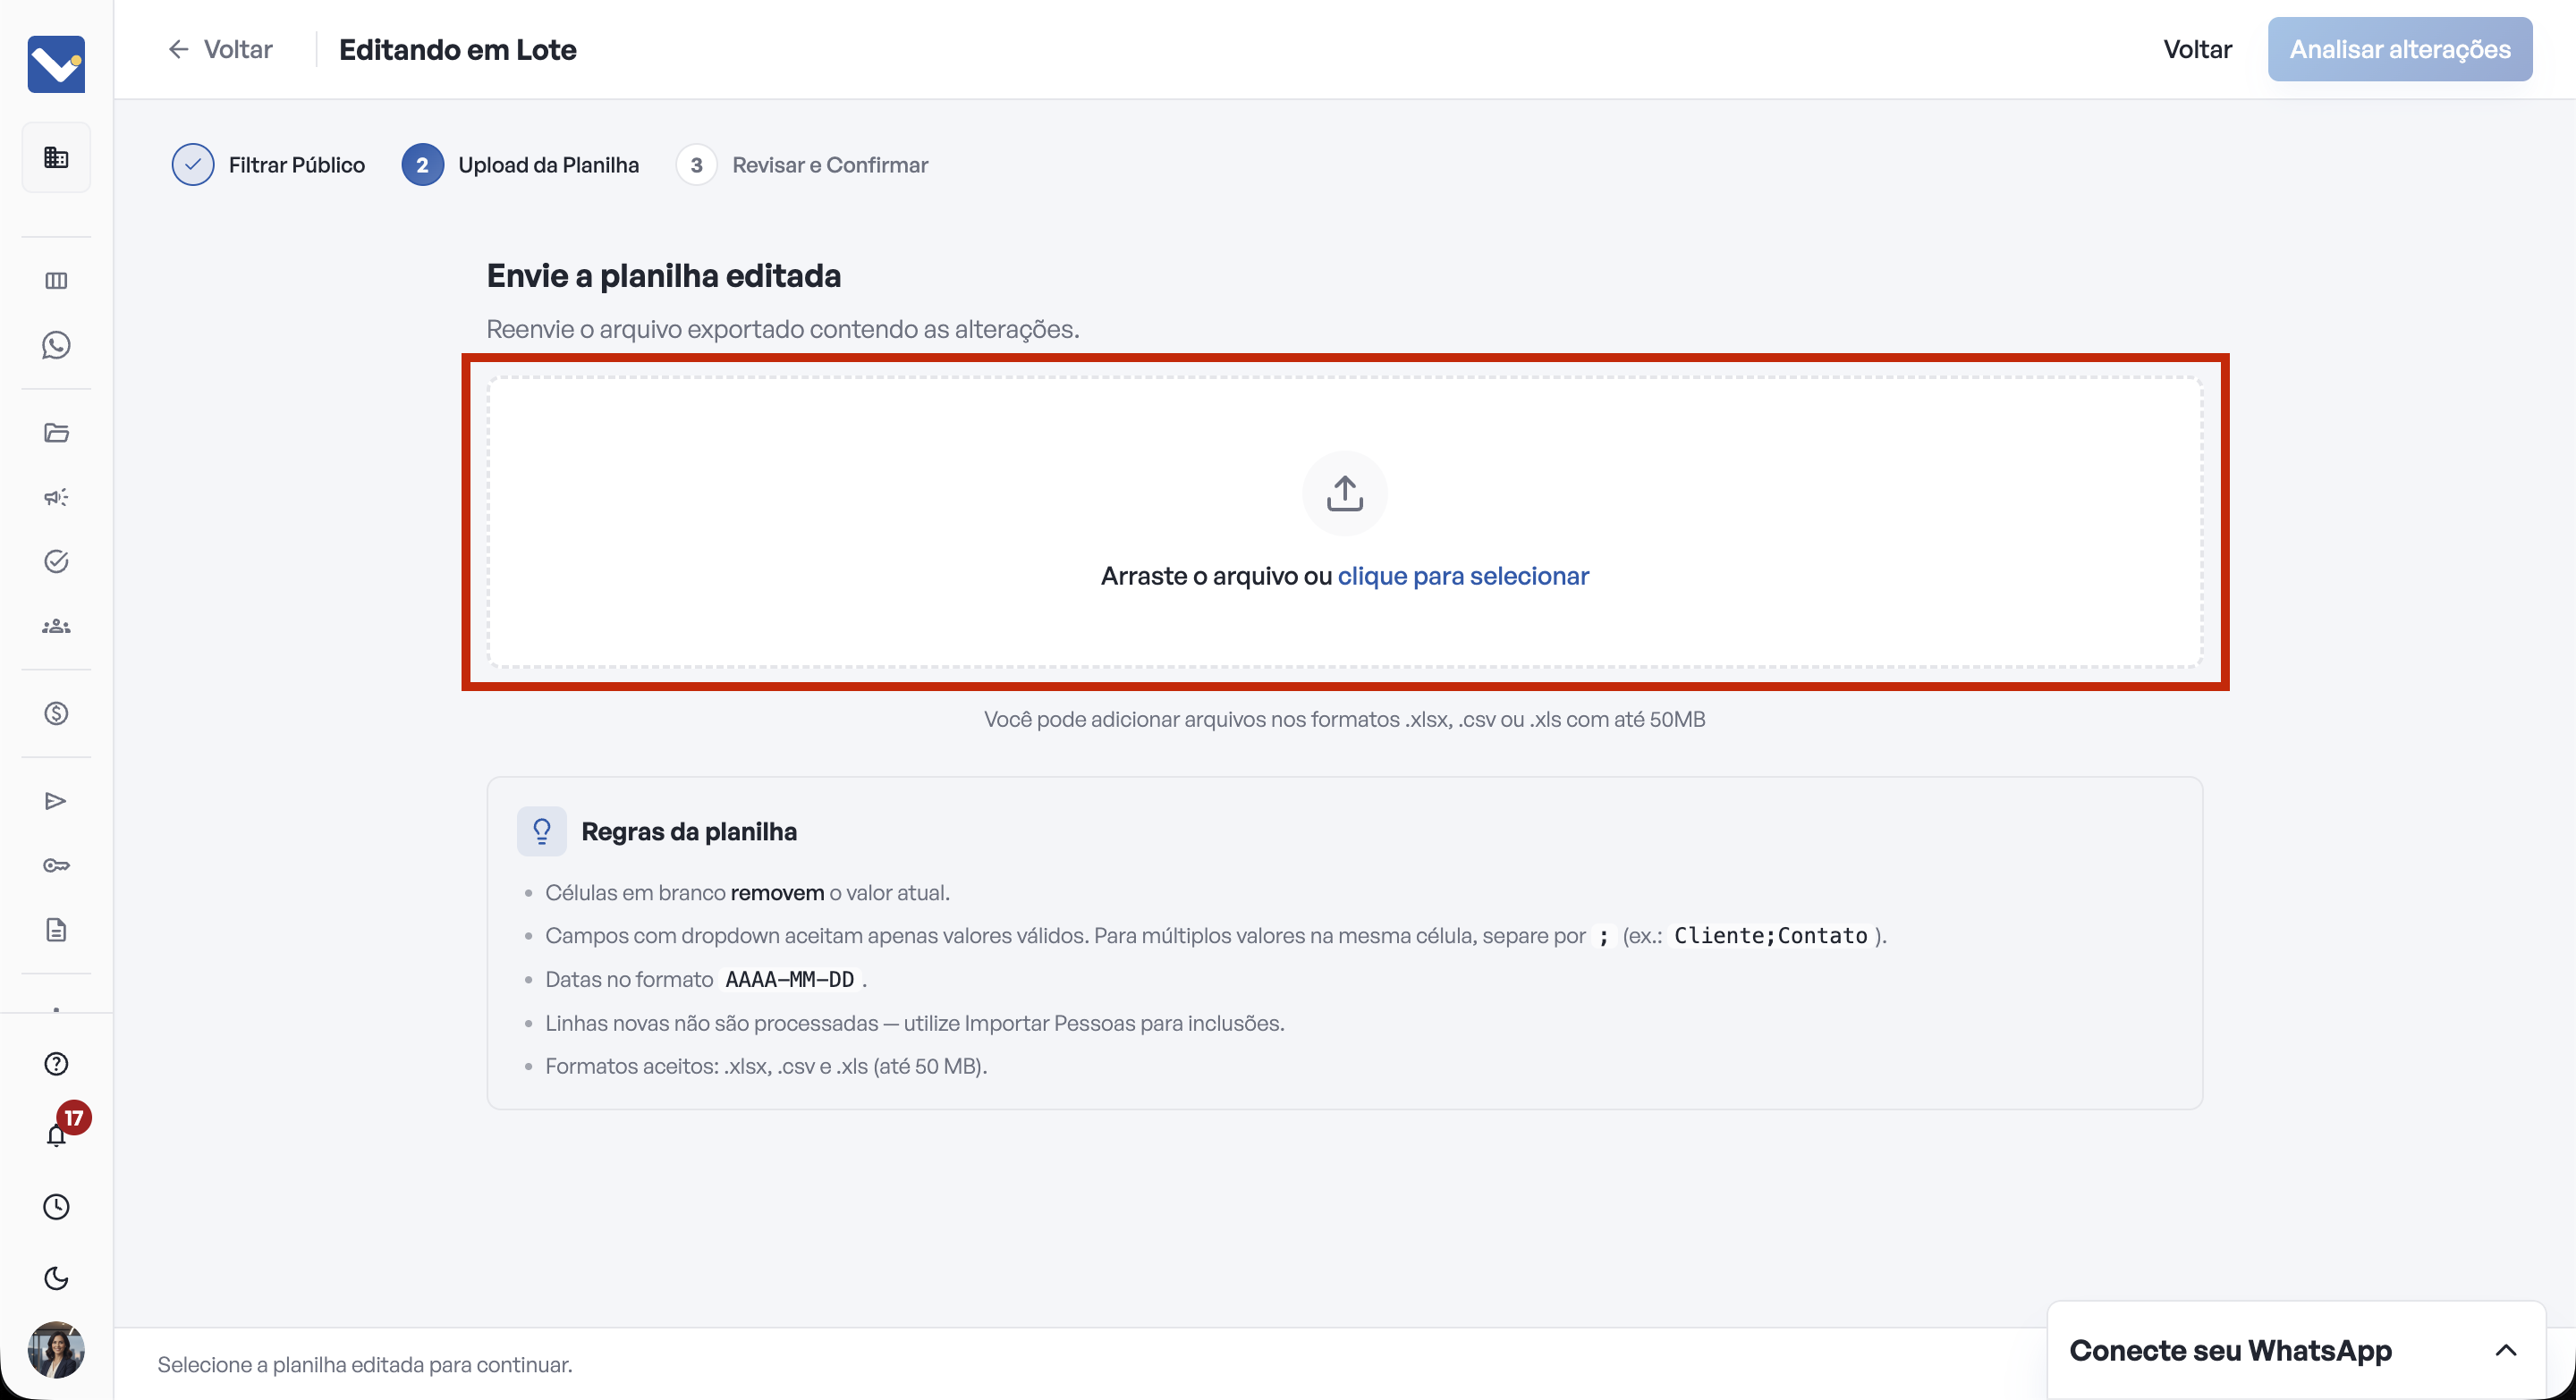Open the WhatsApp icon in sidebar
The height and width of the screenshot is (1400, 2576).
[56, 346]
